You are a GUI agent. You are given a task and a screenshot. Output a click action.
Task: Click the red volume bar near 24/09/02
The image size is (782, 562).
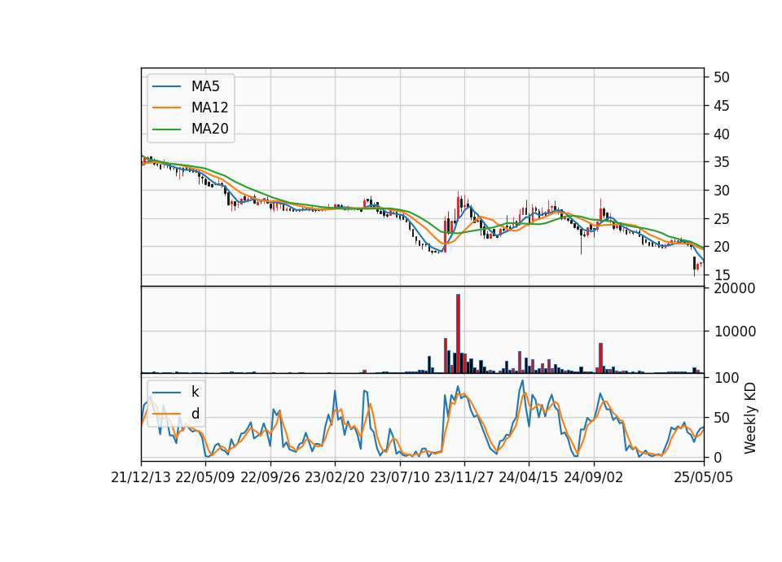coord(601,358)
